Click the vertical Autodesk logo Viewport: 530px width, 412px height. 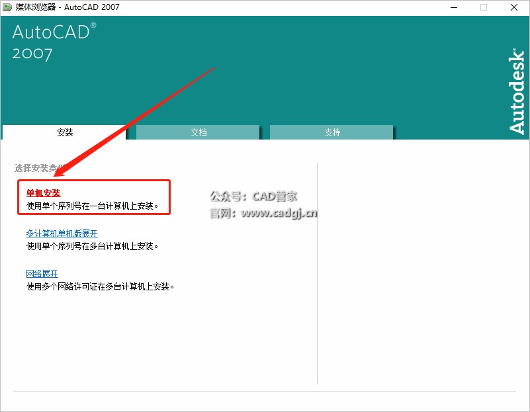(517, 91)
